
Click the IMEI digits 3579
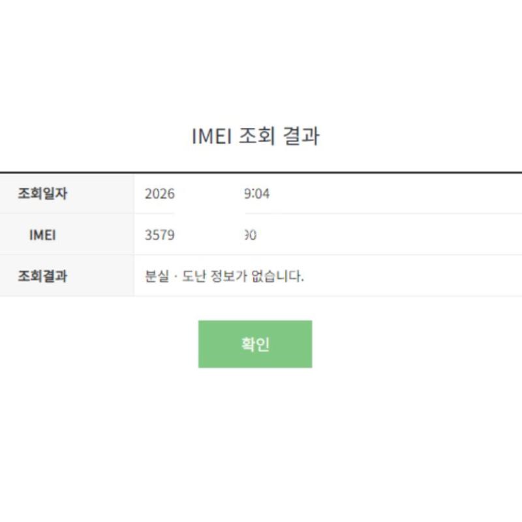click(159, 236)
